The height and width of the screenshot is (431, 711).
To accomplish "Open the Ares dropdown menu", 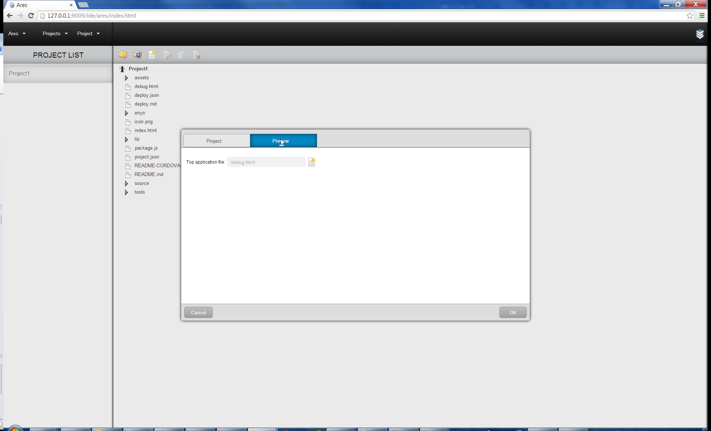I will [17, 33].
